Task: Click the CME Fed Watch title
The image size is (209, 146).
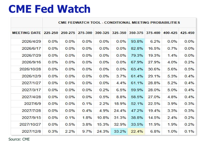Action: pyautogui.click(x=50, y=8)
